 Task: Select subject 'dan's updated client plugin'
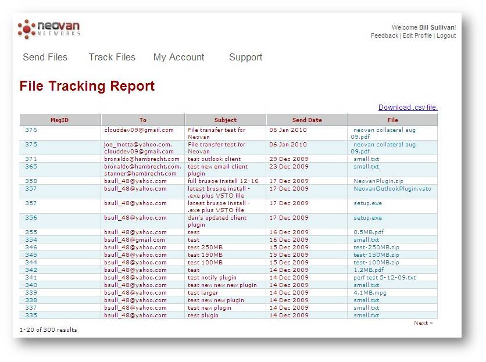tap(217, 221)
